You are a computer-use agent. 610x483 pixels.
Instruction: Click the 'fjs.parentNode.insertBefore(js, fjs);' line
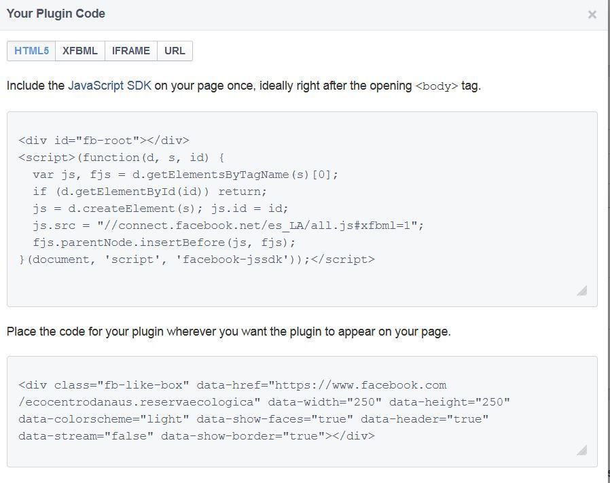point(164,243)
